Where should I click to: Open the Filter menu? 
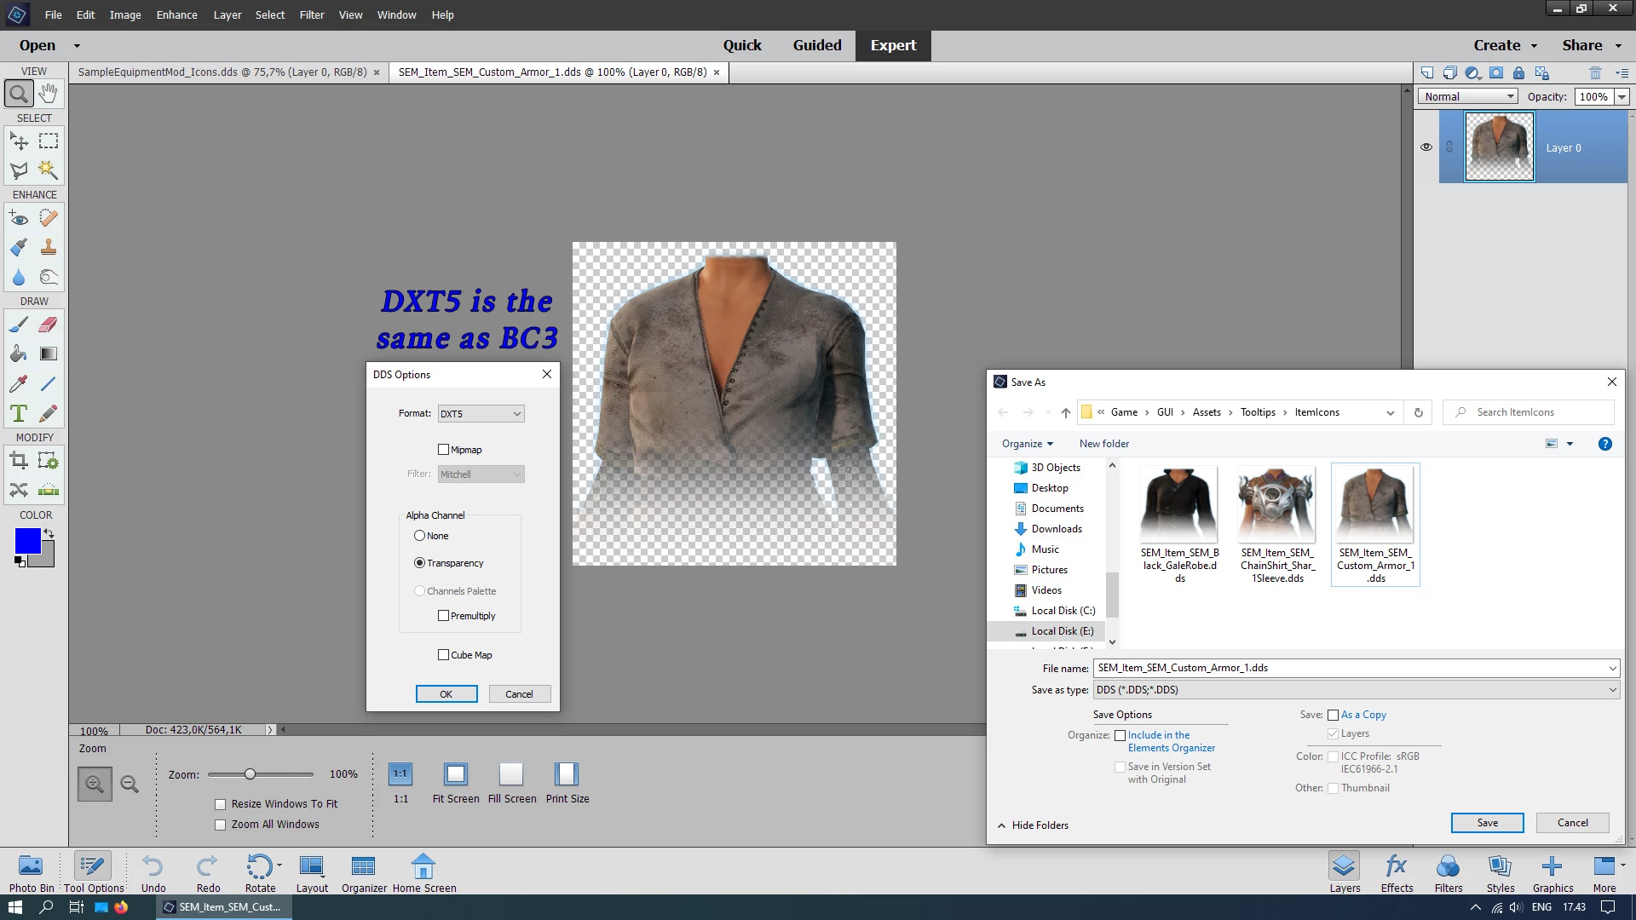(x=311, y=14)
